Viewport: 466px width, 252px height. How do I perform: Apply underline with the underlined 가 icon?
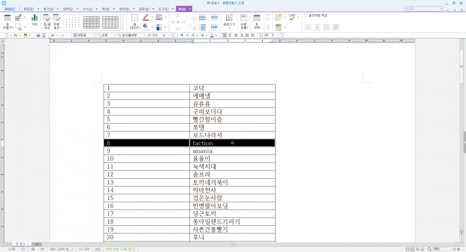tap(192, 35)
